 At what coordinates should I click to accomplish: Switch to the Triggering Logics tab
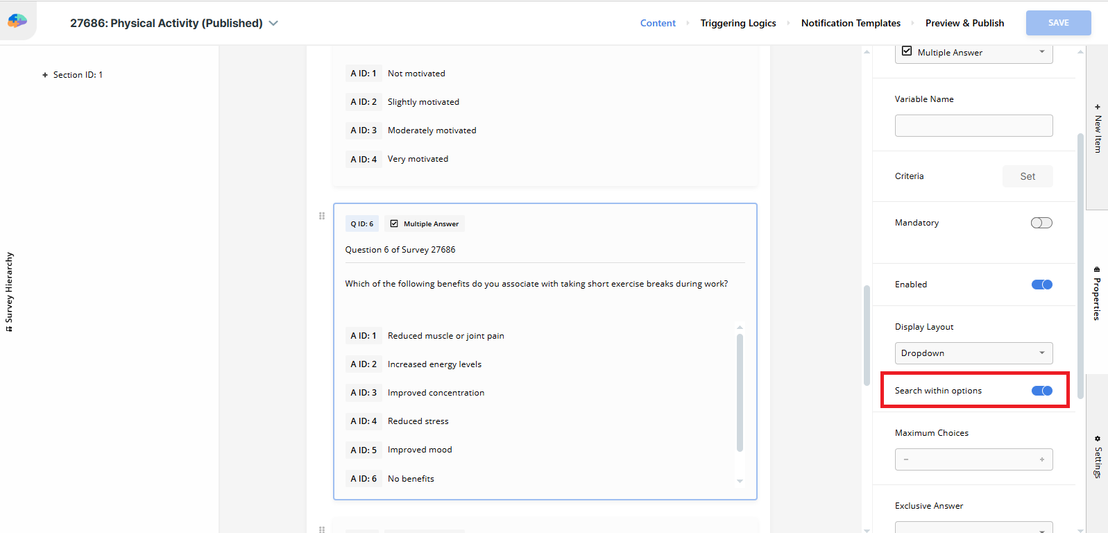[738, 23]
